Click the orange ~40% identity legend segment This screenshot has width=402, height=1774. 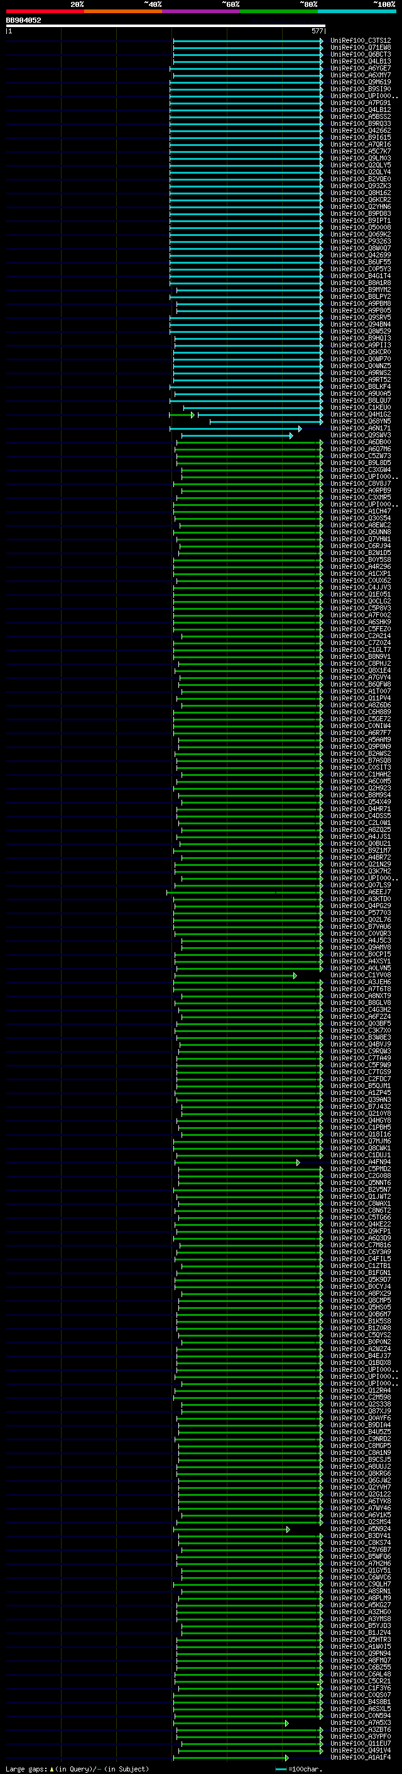point(123,11)
